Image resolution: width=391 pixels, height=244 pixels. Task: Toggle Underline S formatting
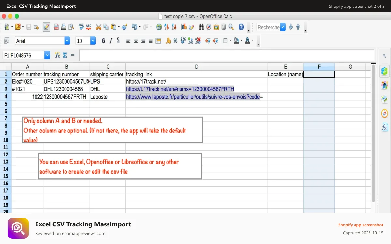pyautogui.click(x=118, y=41)
